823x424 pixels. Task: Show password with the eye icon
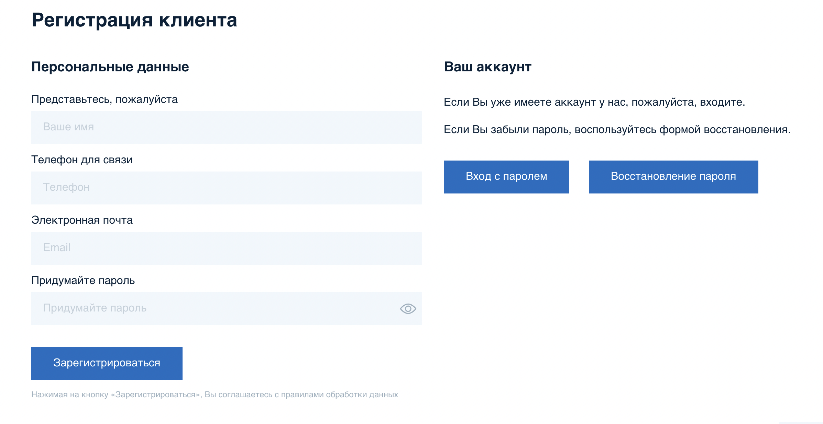pos(408,309)
